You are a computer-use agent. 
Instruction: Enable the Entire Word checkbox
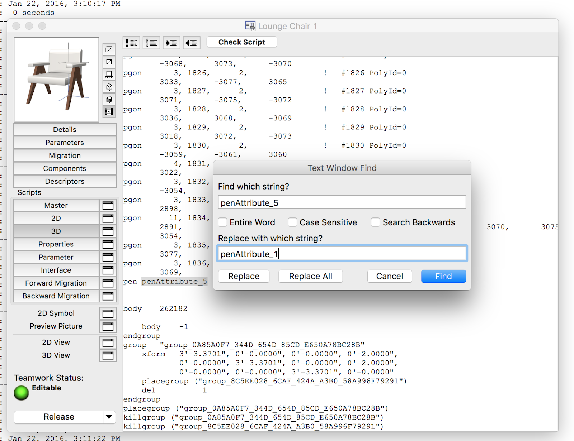pyautogui.click(x=223, y=222)
